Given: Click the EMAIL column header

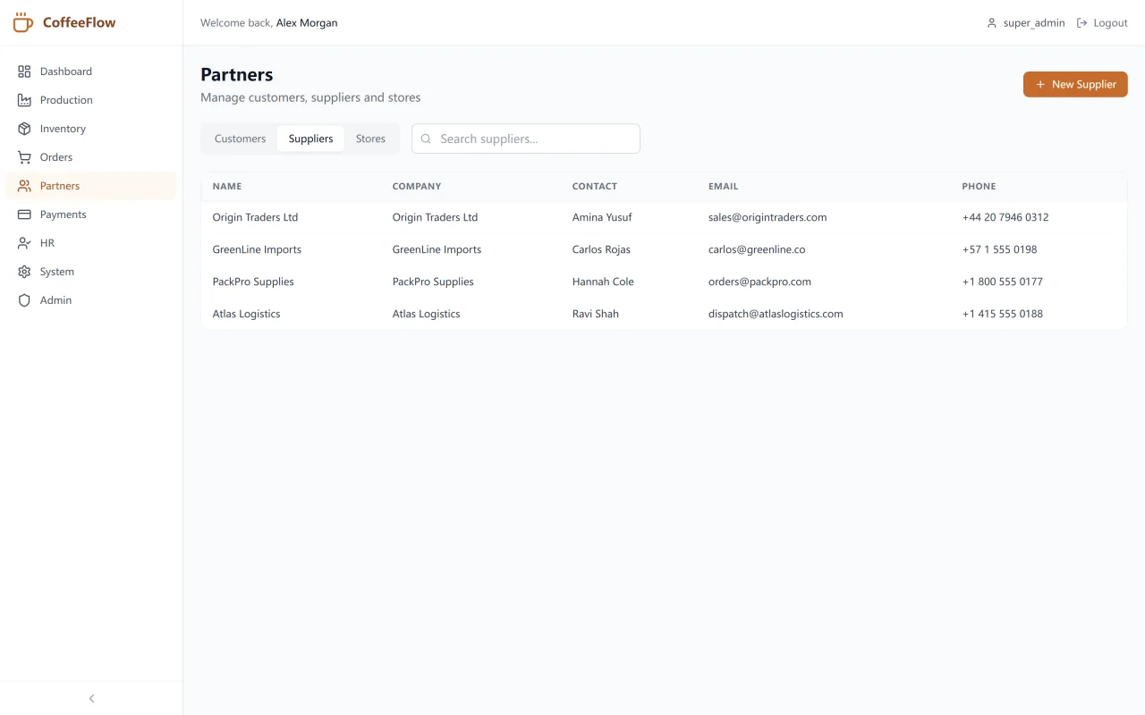Looking at the screenshot, I should click(724, 187).
